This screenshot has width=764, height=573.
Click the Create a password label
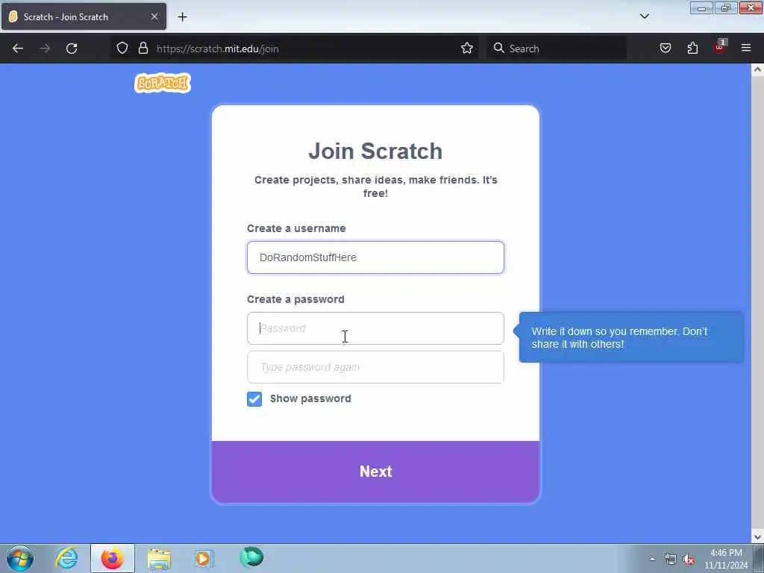[295, 299]
